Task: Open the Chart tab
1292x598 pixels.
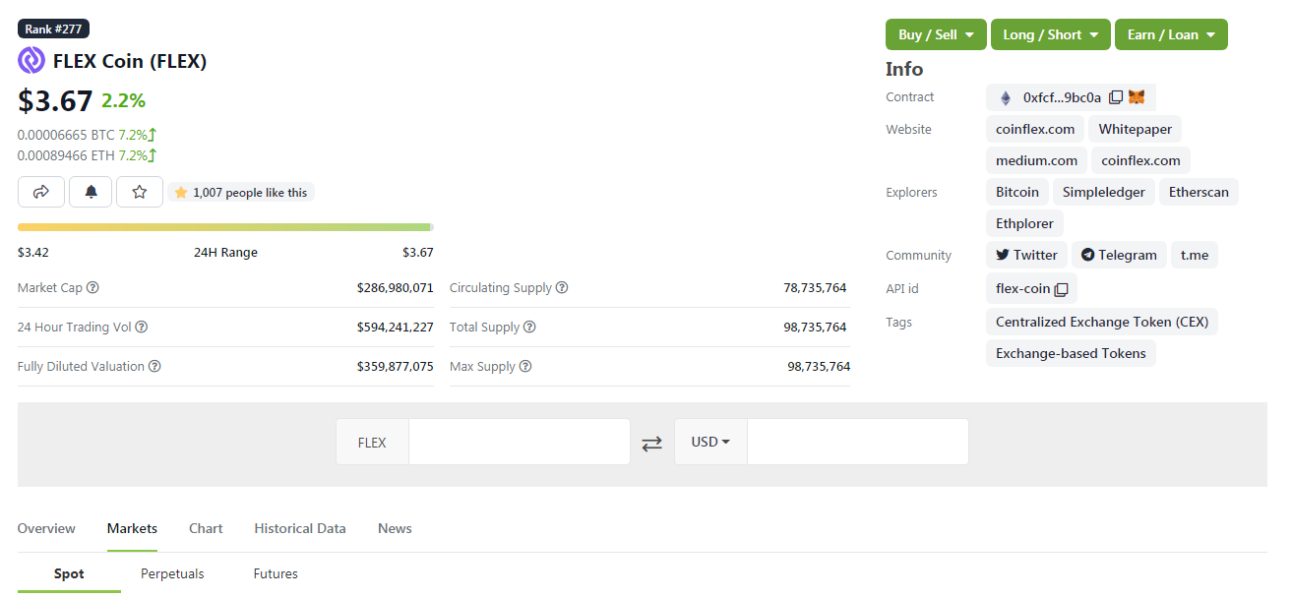Action: [x=206, y=528]
